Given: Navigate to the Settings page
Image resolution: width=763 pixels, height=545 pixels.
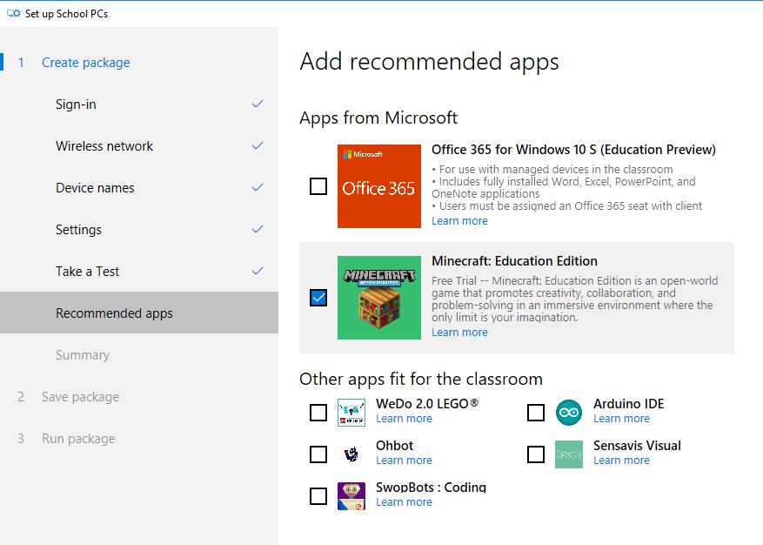Looking at the screenshot, I should pos(139,229).
